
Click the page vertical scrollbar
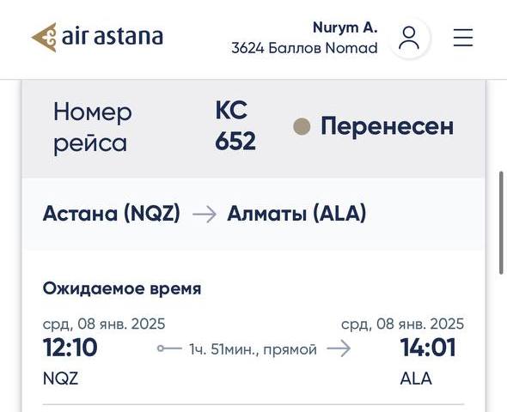point(502,223)
